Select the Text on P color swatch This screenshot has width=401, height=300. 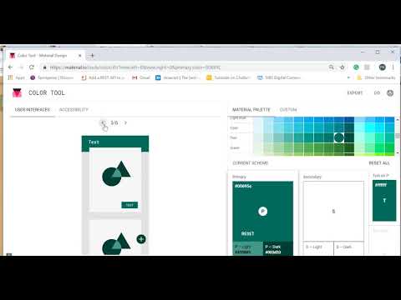coord(384,201)
